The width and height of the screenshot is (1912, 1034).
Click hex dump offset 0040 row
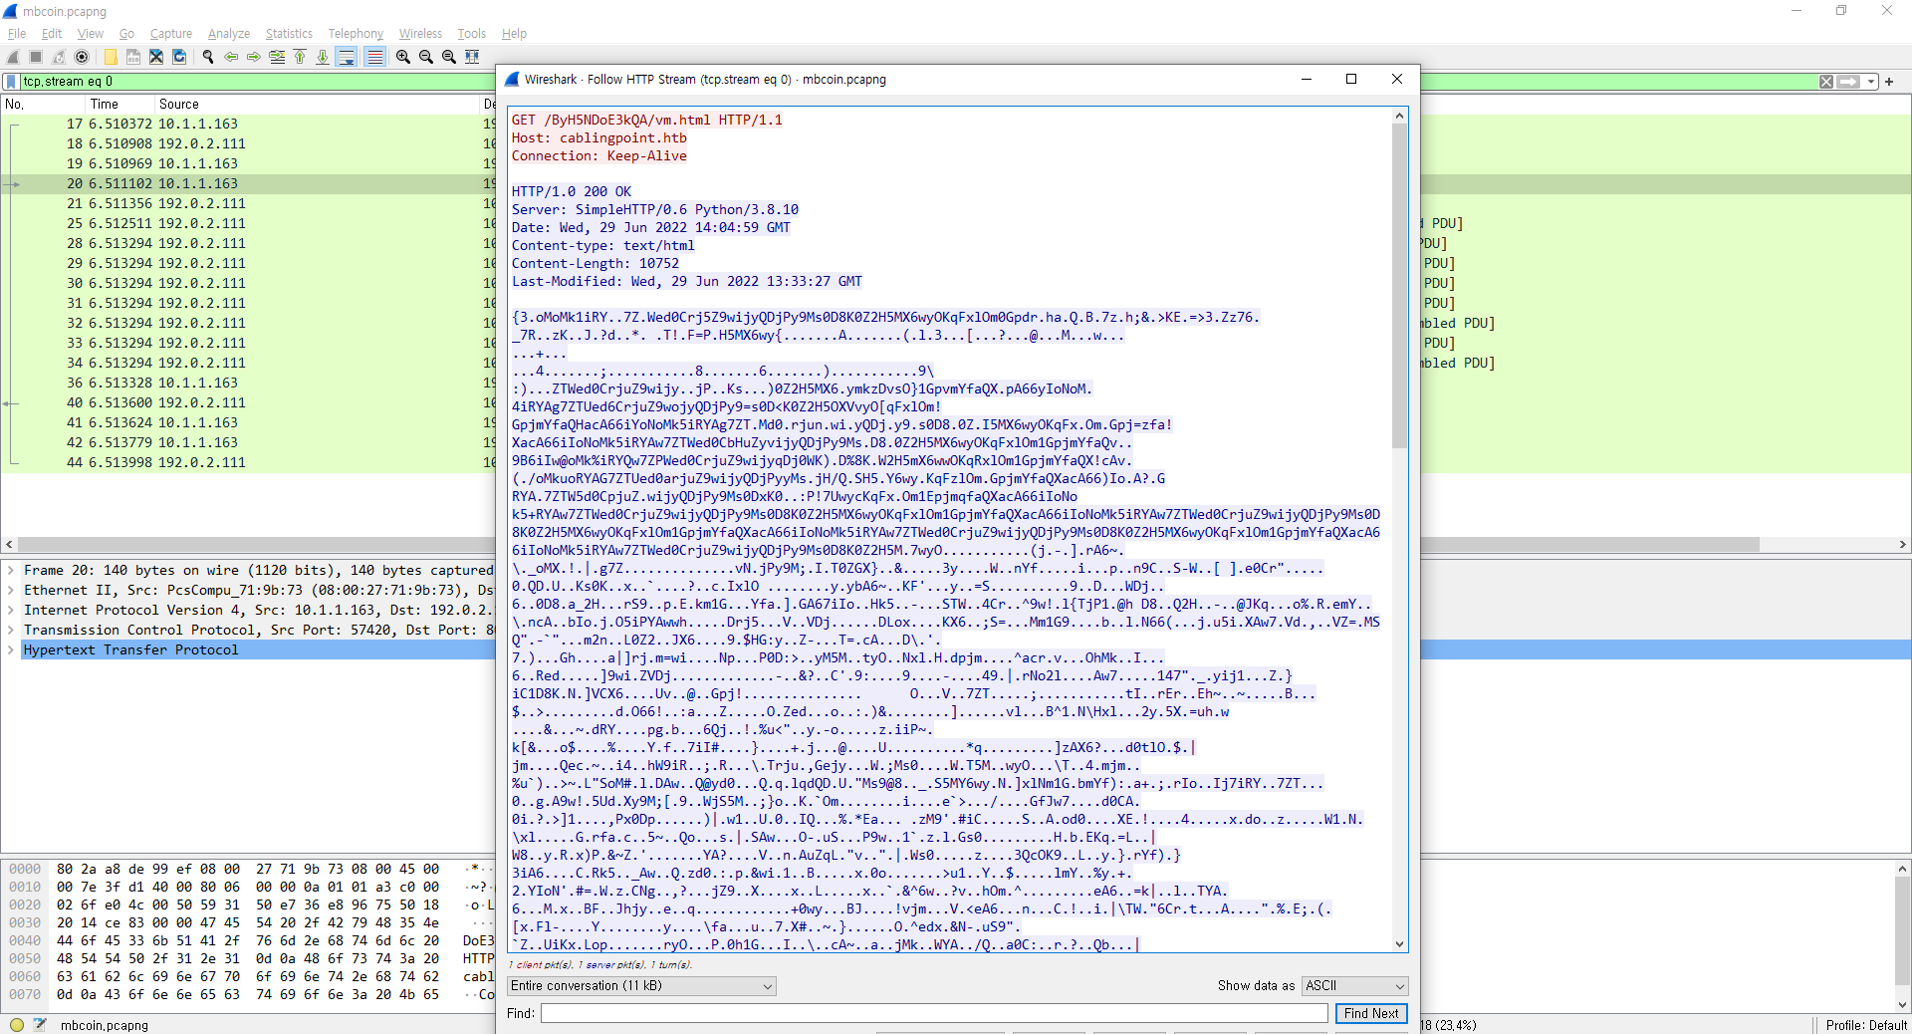click(249, 940)
